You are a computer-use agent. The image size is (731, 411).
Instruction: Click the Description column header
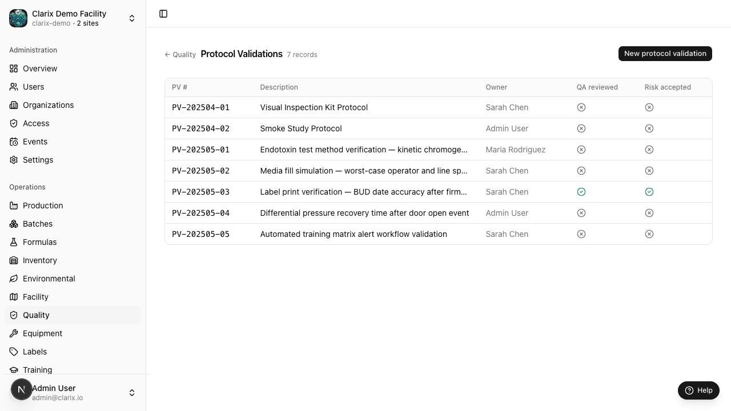coord(279,87)
